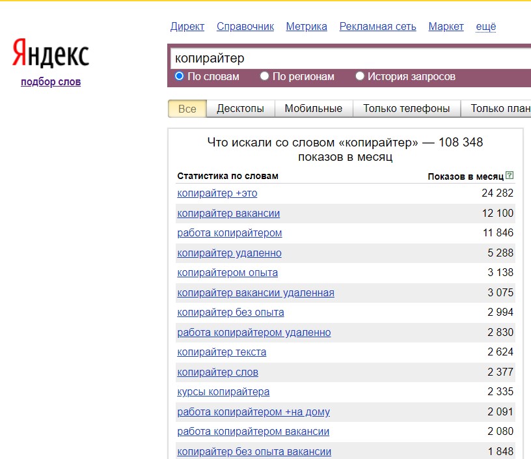This screenshot has height=459, width=531.
Task: Open the копирайтер вакансии удаленная link
Action: tap(256, 293)
